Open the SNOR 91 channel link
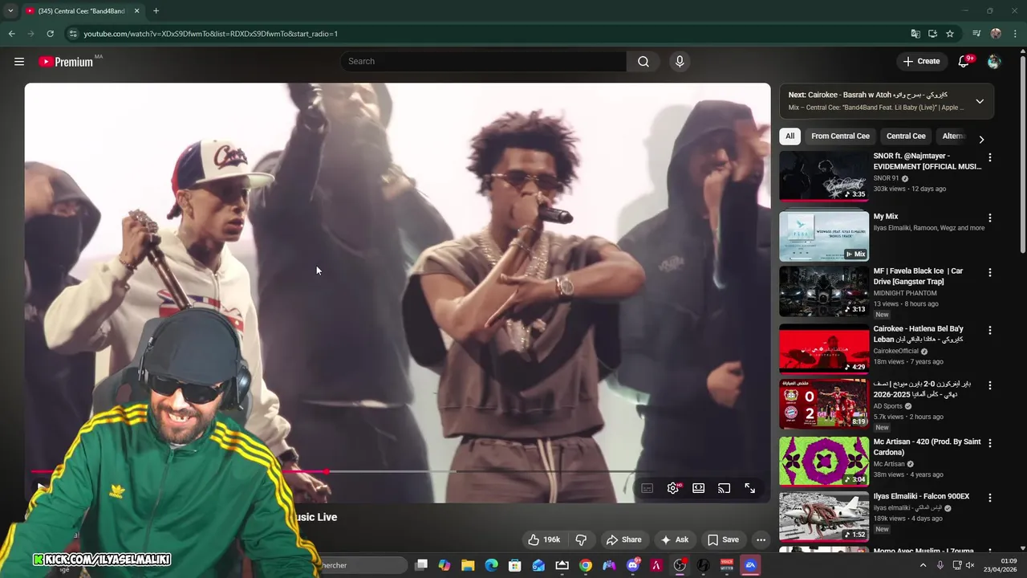 coord(886,178)
